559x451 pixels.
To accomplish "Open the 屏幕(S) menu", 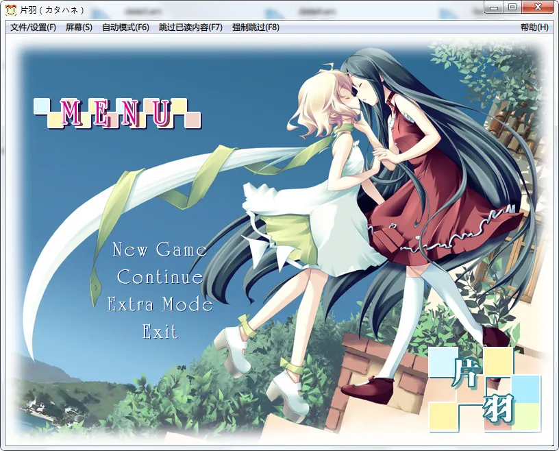I will coord(79,27).
